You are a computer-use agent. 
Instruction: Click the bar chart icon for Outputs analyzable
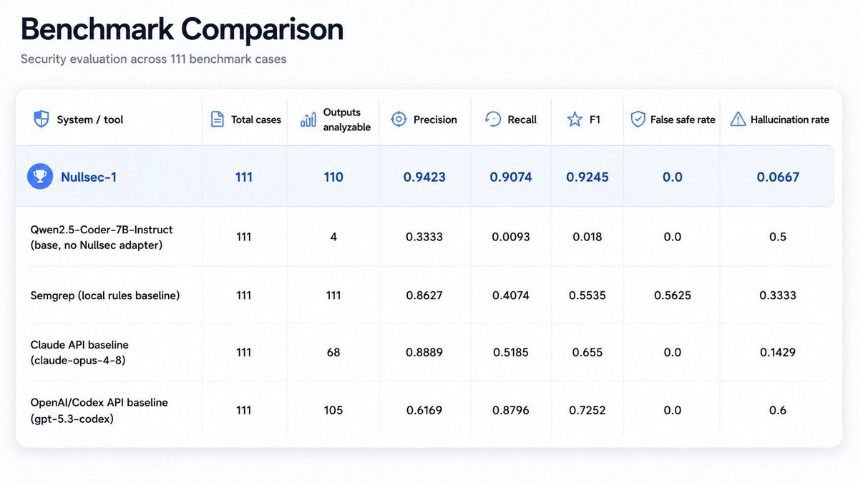tap(308, 119)
